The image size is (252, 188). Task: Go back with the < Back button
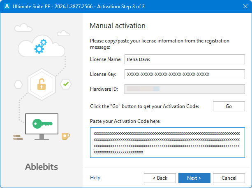click(160, 178)
